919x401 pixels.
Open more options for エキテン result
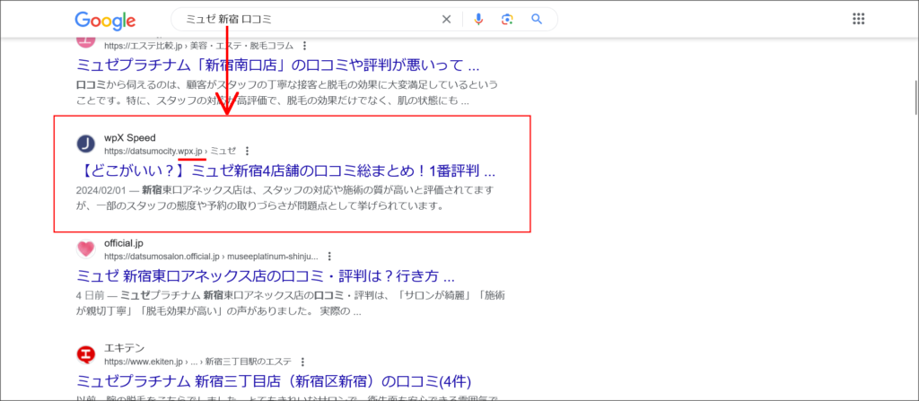tap(302, 362)
